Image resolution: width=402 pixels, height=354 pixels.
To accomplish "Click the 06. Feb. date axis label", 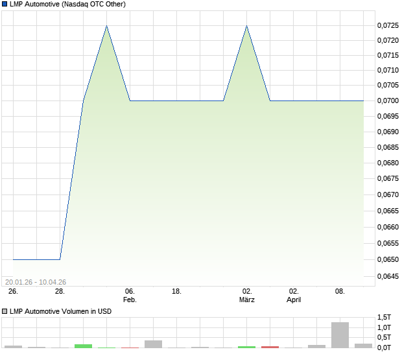I will (130, 296).
